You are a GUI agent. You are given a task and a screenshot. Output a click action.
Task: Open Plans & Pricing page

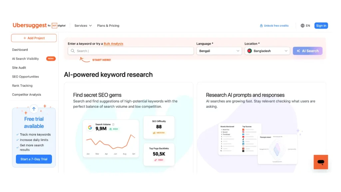(x=108, y=25)
